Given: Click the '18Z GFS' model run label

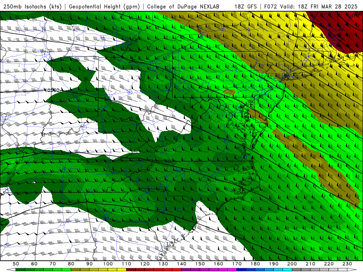Looking at the screenshot, I should 245,6.
